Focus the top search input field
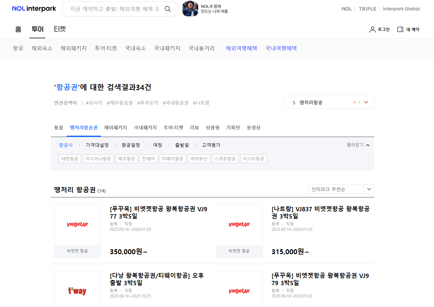The height and width of the screenshot is (307, 434). click(115, 9)
